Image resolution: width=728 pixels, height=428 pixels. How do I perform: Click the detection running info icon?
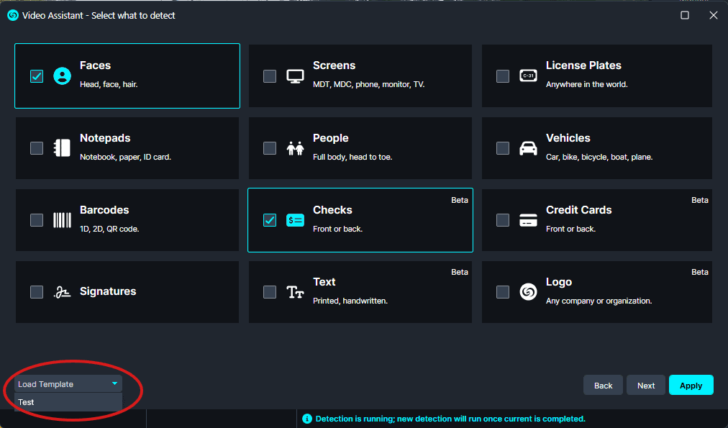[x=307, y=419]
